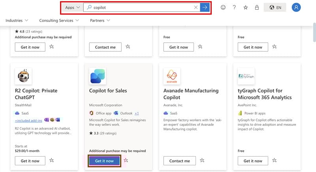
Task: Click the '4.8 (23 ratings)' rating text
Action: [x=28, y=32]
